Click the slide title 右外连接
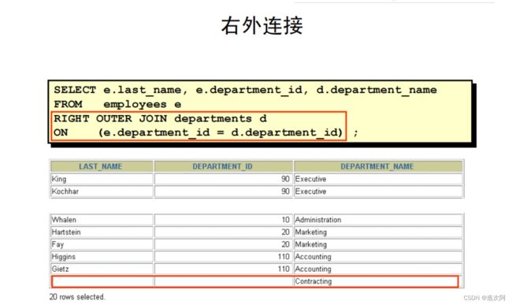Image resolution: width=512 pixels, height=305 pixels. pos(262,26)
